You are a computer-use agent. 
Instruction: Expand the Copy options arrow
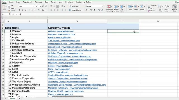[15, 8]
